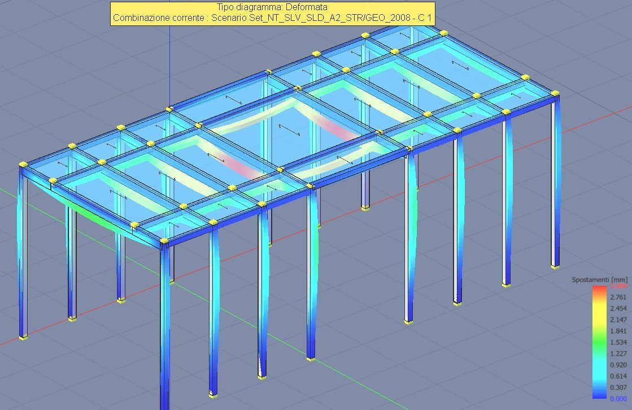The image size is (632, 410).
Task: Click the displacement color scale bar
Action: [599, 342]
